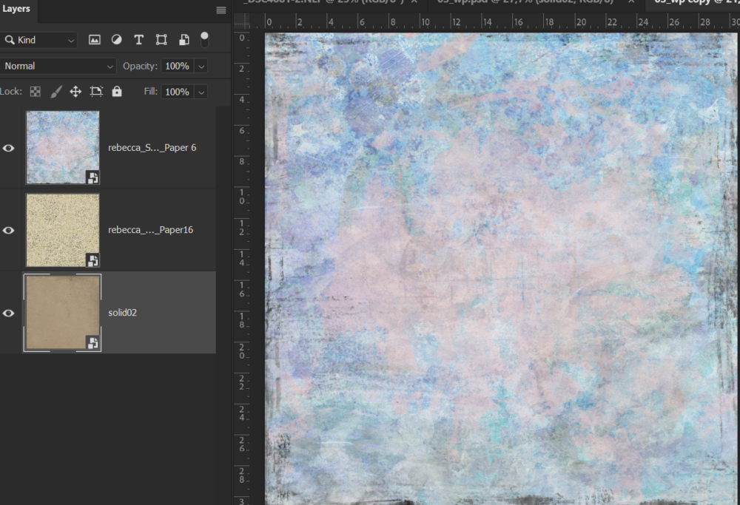The height and width of the screenshot is (505, 740).
Task: Hide the rebecca Paper 6 layer
Action: [8, 148]
